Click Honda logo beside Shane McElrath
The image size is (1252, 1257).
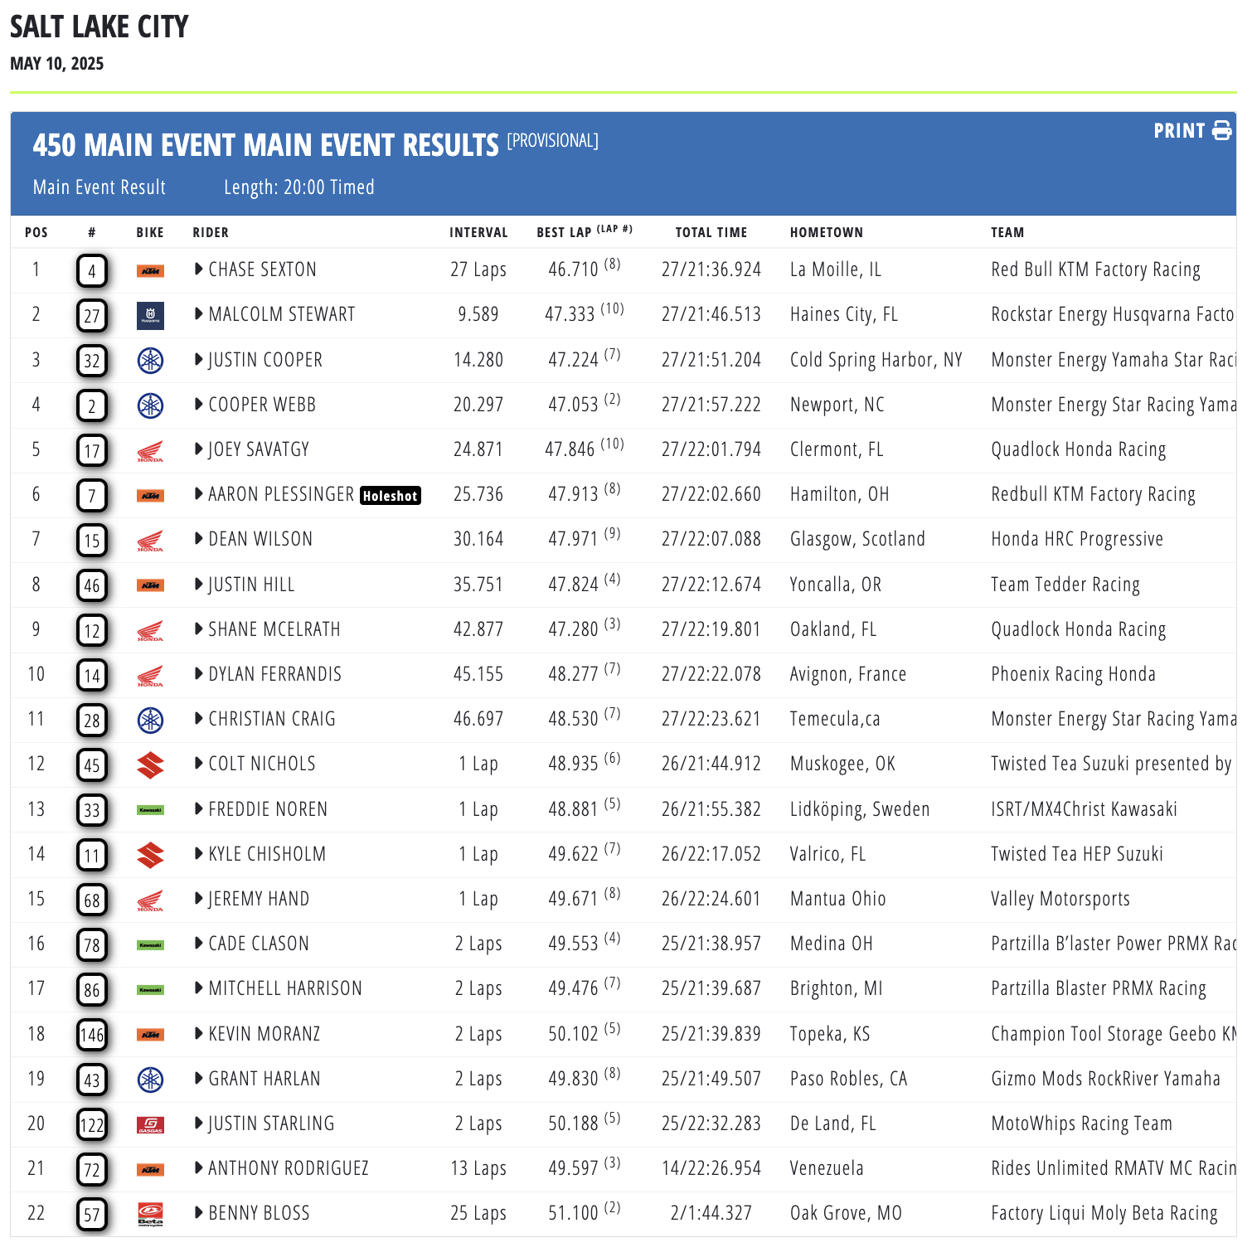pyautogui.click(x=150, y=631)
